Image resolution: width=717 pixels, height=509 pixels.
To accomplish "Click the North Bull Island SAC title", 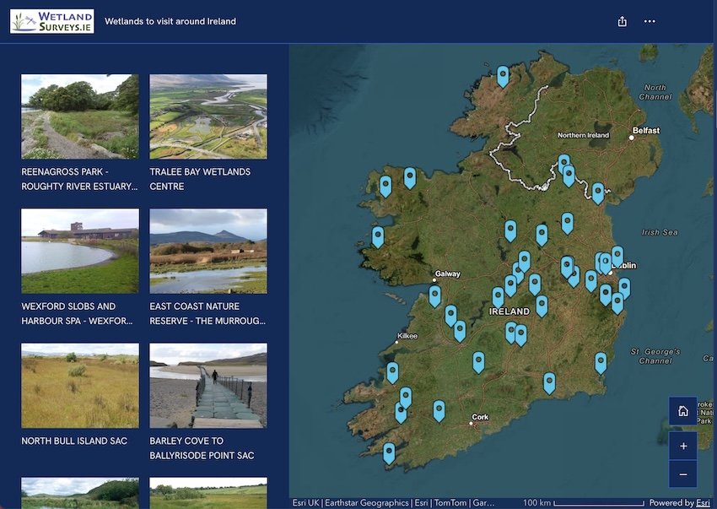I will pyautogui.click(x=74, y=441).
